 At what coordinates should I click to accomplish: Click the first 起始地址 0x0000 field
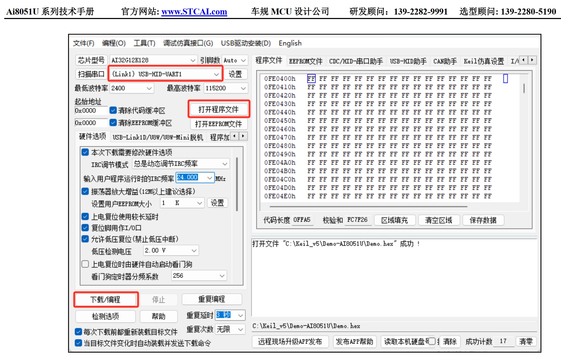point(91,110)
